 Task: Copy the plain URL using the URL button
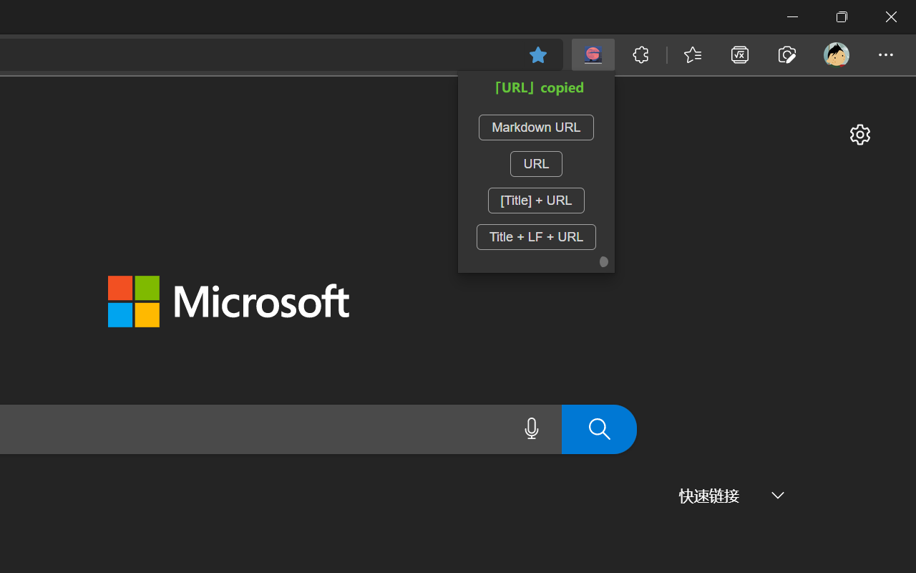536,164
